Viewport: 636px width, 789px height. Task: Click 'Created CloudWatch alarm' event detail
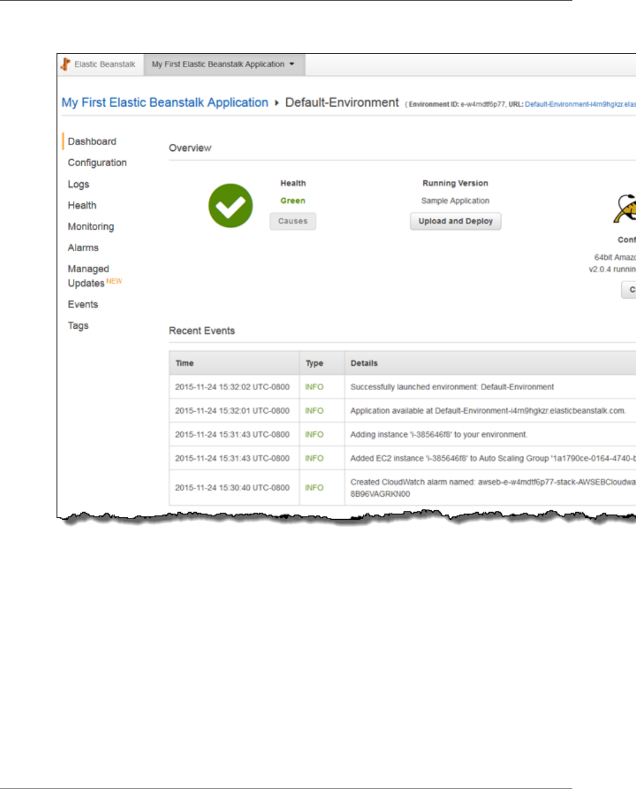(x=493, y=488)
